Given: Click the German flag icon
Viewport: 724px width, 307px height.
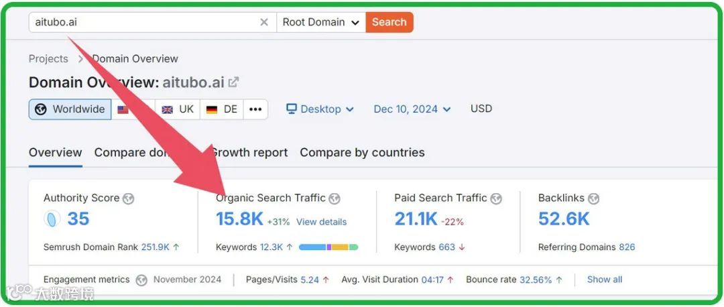Looking at the screenshot, I should [x=212, y=110].
